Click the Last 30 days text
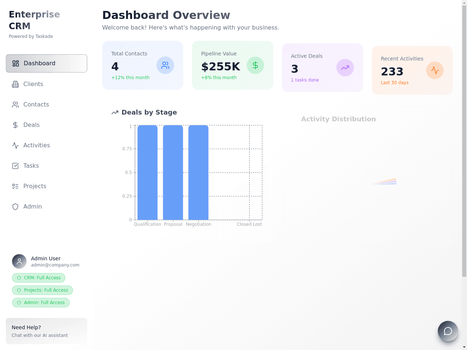The height and width of the screenshot is (350, 467). point(395,83)
